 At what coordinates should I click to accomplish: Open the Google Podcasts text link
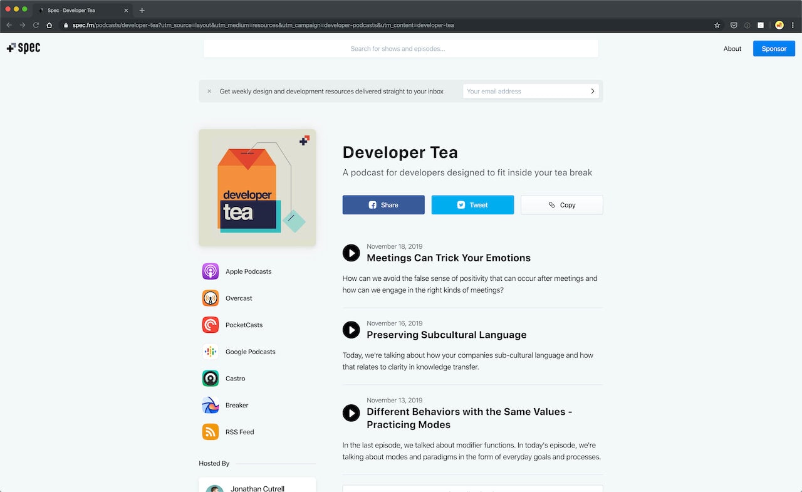click(251, 352)
